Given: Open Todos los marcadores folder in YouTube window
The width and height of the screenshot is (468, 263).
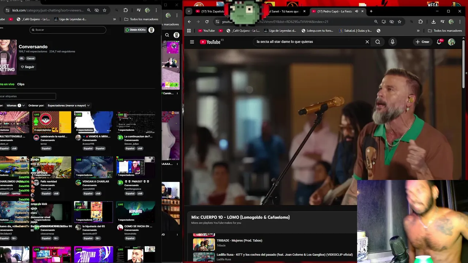Looking at the screenshot, I should (x=445, y=31).
